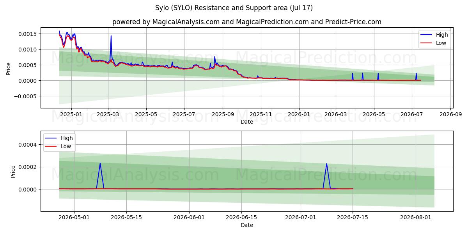Click the '2026-06-15' date tick label
This screenshot has height=234, width=468.
[241, 218]
